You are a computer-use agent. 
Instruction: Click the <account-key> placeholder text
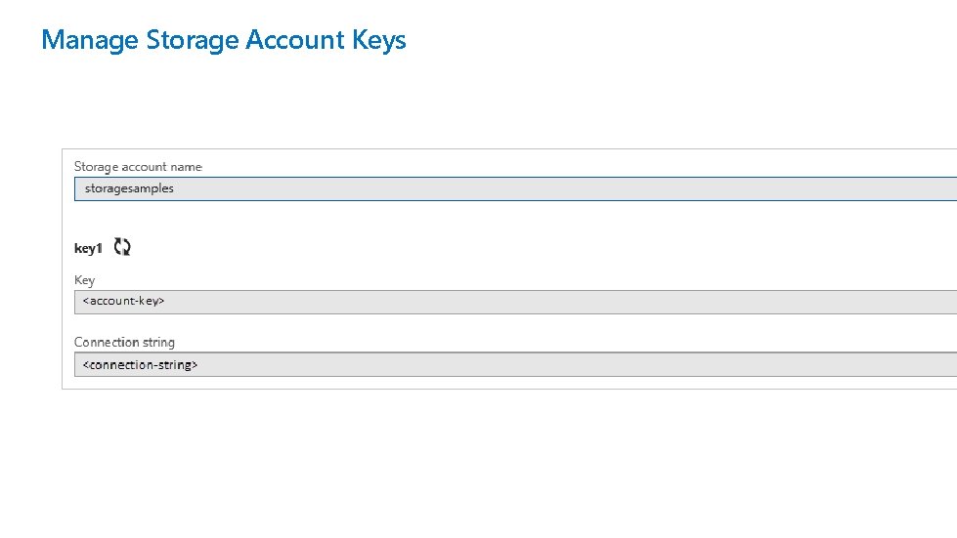click(x=124, y=302)
